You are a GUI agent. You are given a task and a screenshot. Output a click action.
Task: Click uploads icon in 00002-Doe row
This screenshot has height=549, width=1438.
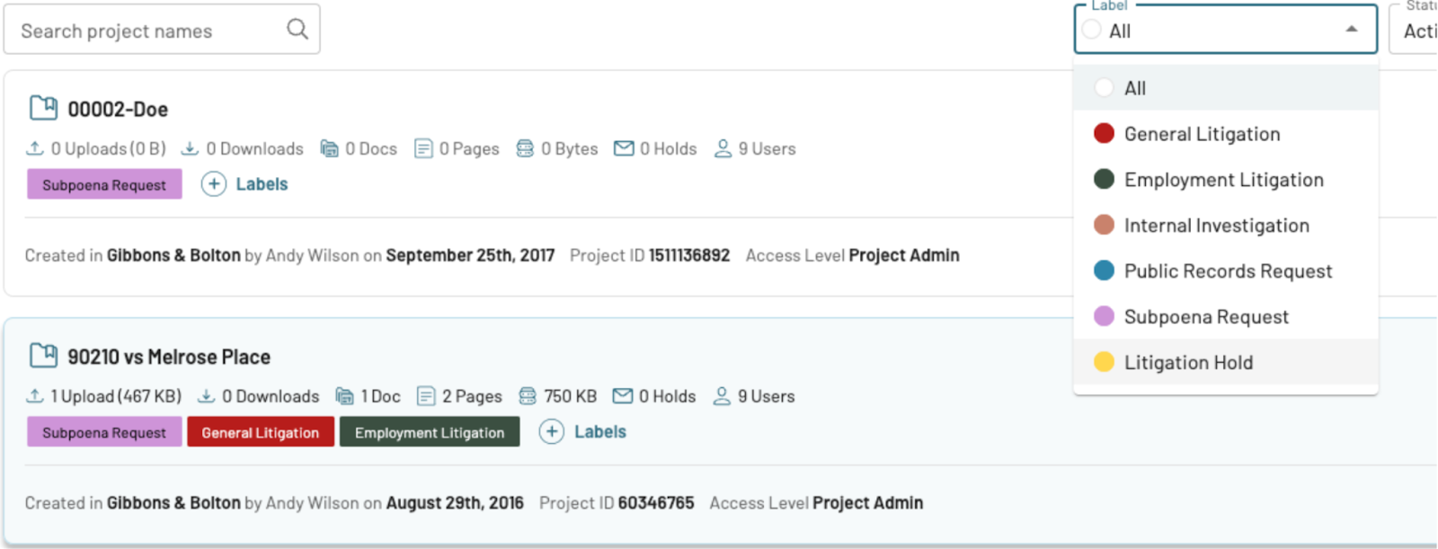[x=35, y=148]
